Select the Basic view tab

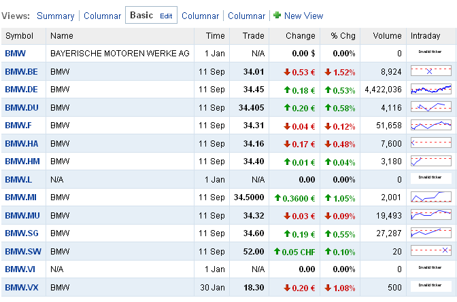pos(141,15)
